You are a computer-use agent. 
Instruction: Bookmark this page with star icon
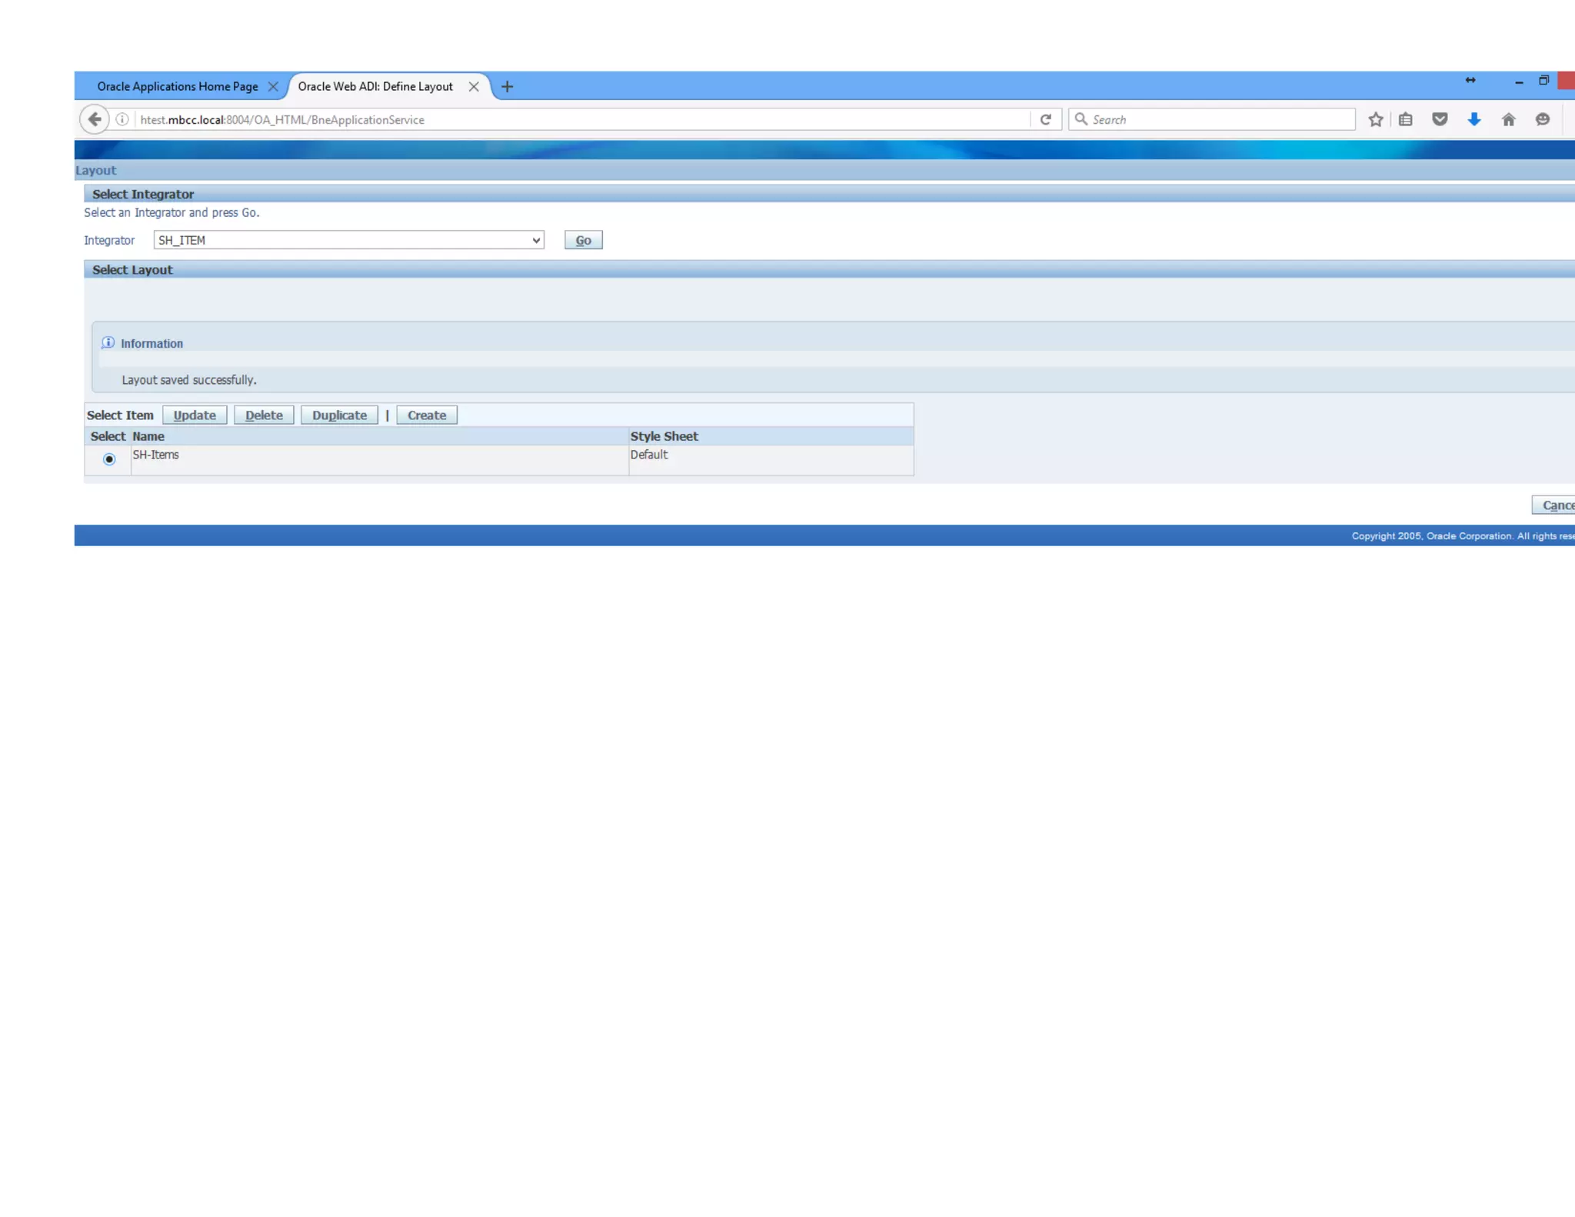[x=1376, y=119]
